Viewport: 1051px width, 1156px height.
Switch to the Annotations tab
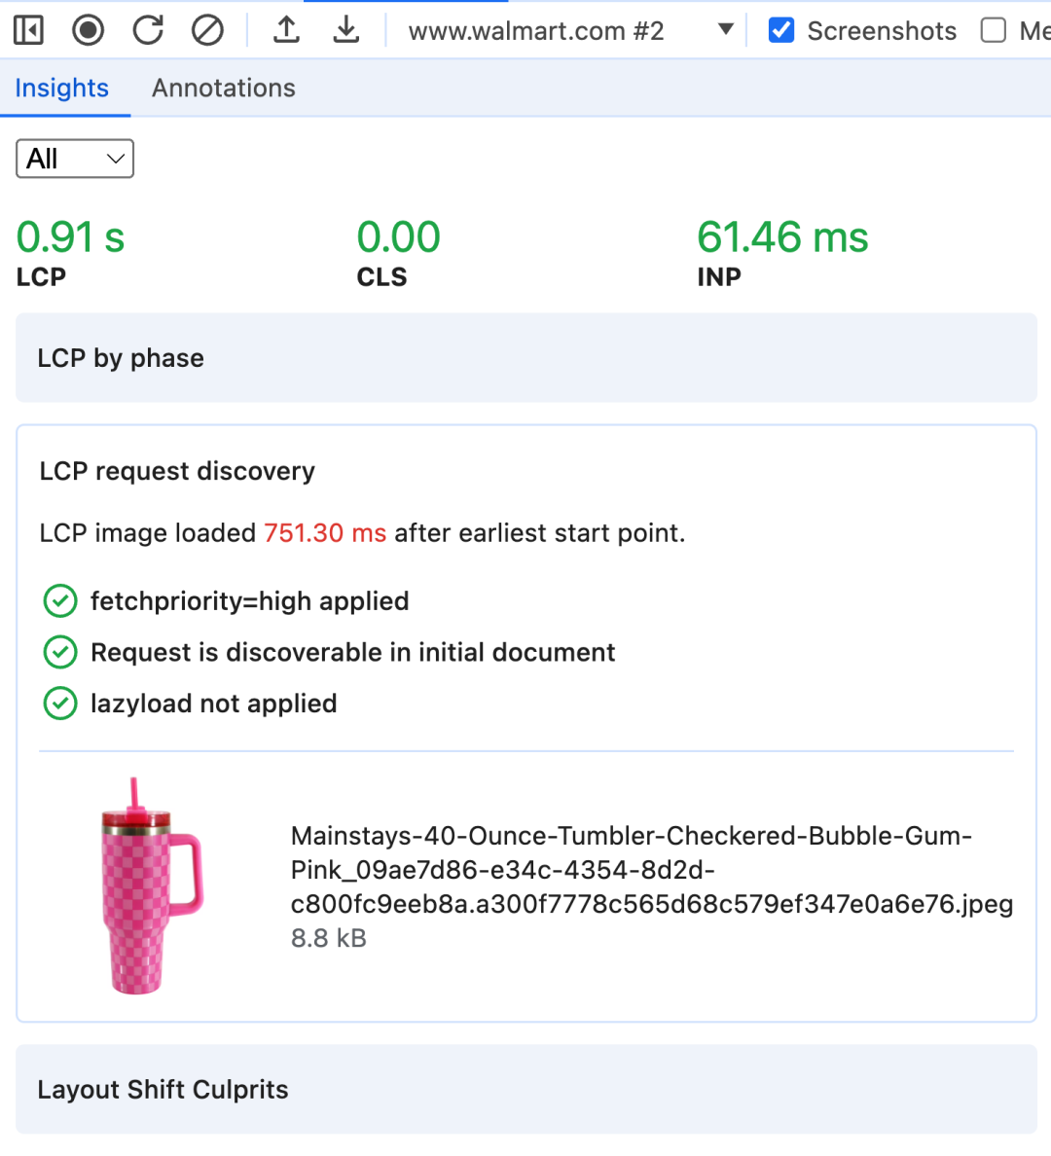(x=224, y=89)
